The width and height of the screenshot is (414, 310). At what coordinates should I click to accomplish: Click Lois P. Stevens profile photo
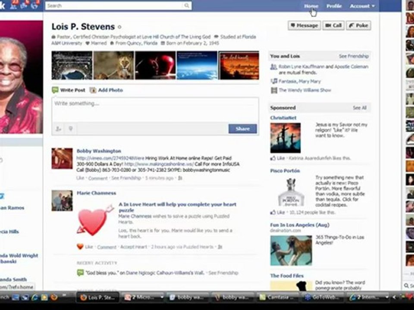tap(22, 77)
